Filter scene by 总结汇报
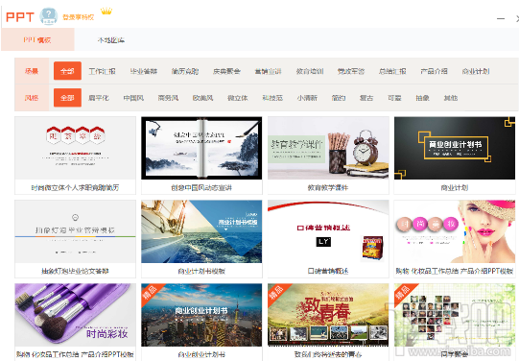519x361 pixels. (392, 71)
